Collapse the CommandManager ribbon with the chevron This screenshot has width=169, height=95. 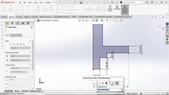pyautogui.click(x=167, y=14)
